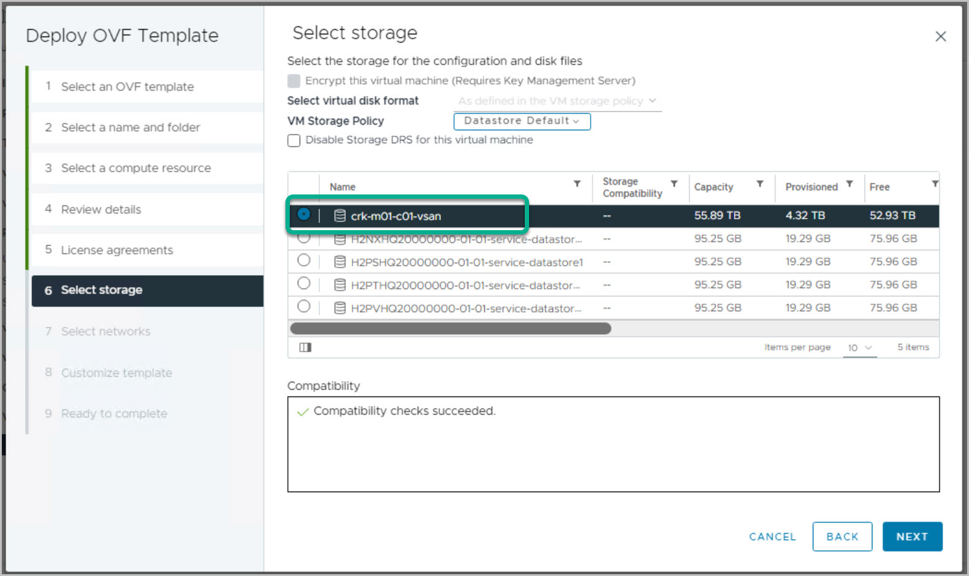The height and width of the screenshot is (576, 969).
Task: Click the Free column filter icon
Action: (935, 184)
